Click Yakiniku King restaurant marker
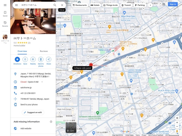The image size is (182, 136). pyautogui.click(x=123, y=49)
